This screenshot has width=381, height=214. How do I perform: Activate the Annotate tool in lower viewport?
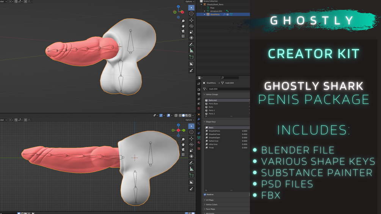tap(191, 163)
